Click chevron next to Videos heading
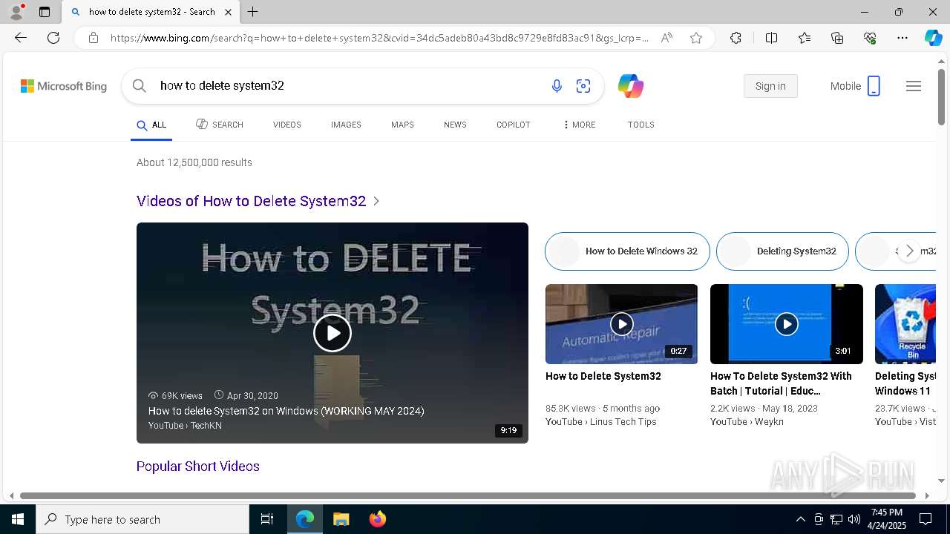This screenshot has width=950, height=534. tap(376, 201)
